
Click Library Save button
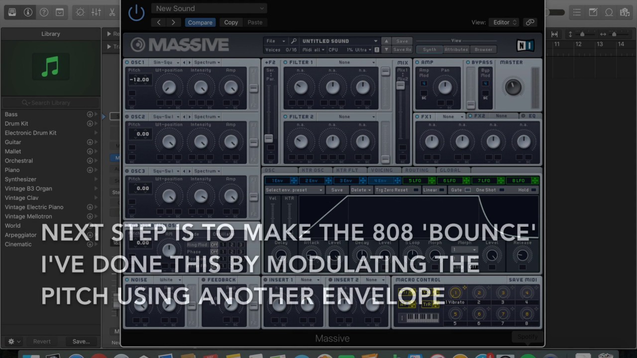click(x=81, y=342)
